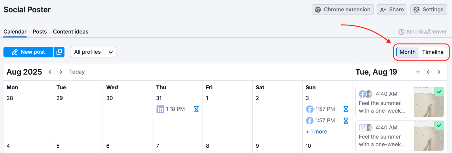The height and width of the screenshot is (153, 452).
Task: Open the Instagram 4:40 AM post thumbnail
Action: coord(429,136)
